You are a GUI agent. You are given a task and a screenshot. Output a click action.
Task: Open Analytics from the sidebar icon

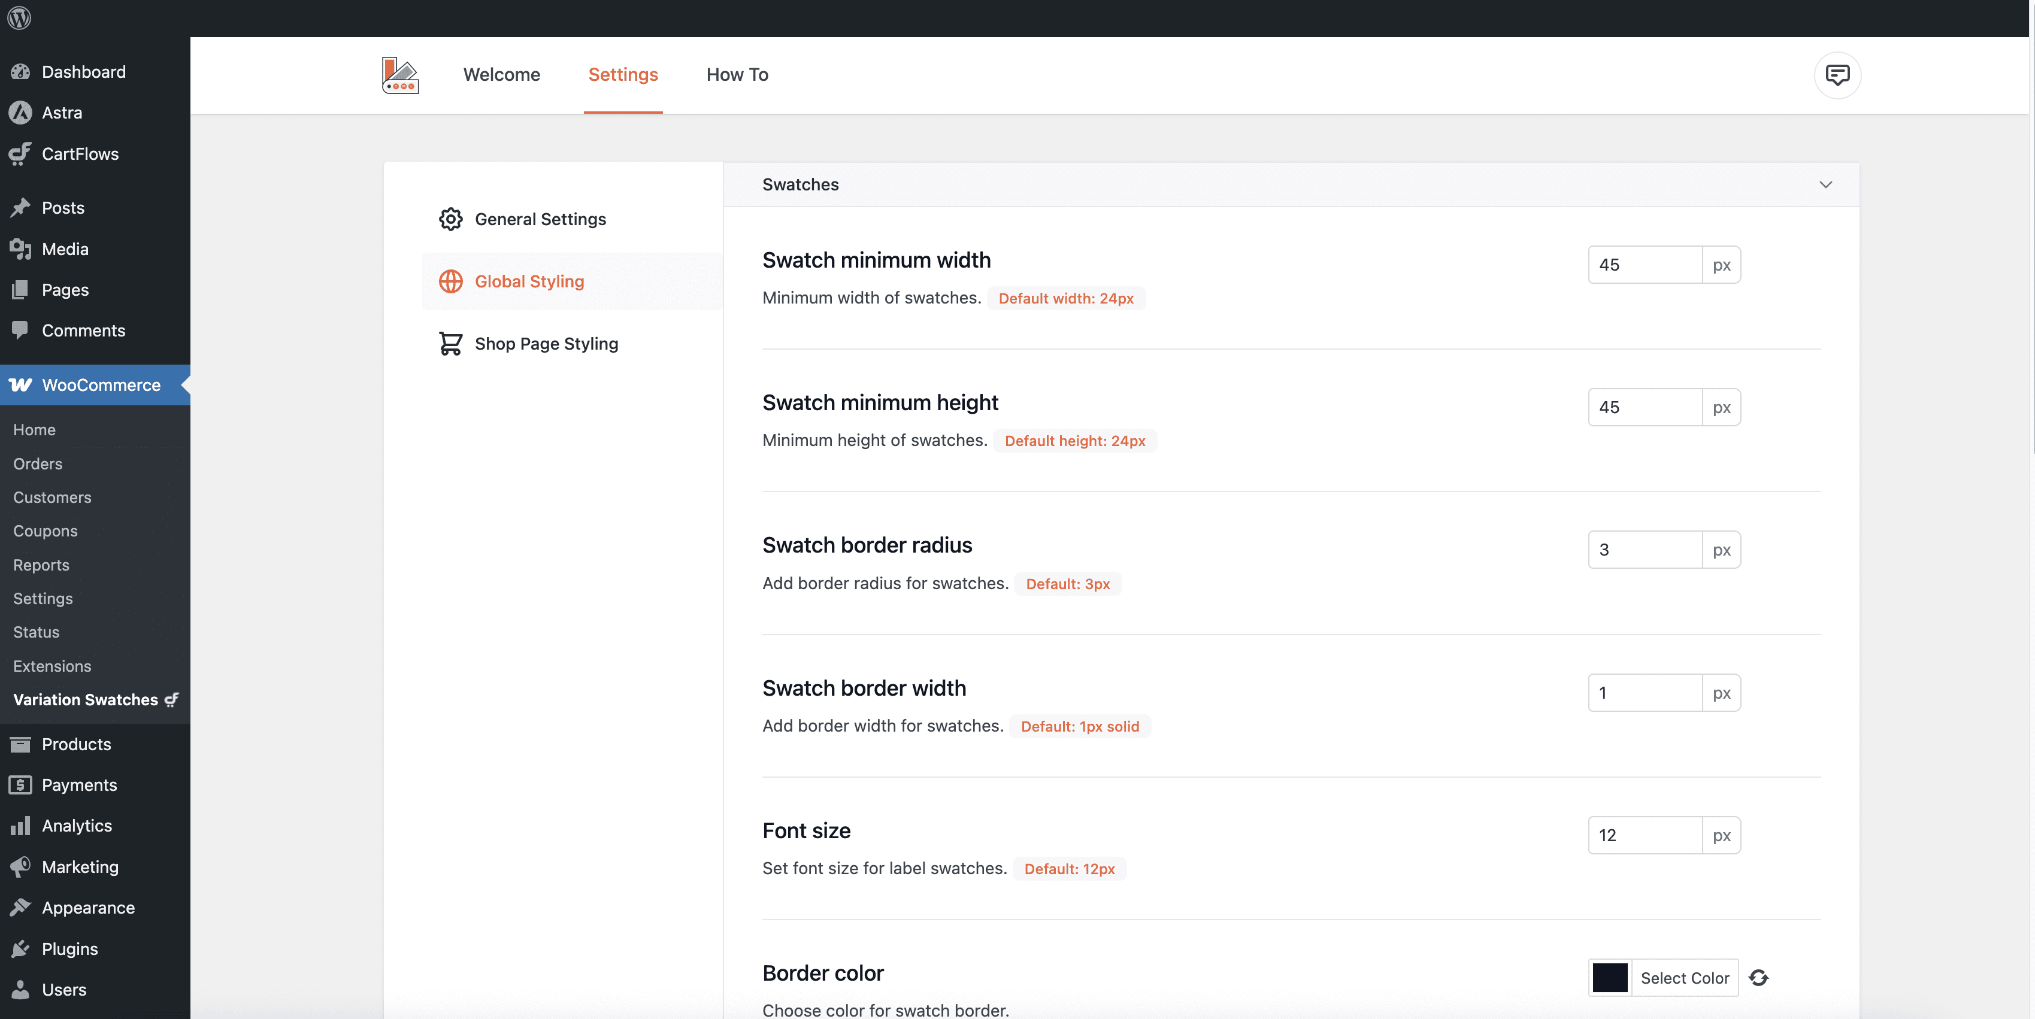[x=20, y=826]
